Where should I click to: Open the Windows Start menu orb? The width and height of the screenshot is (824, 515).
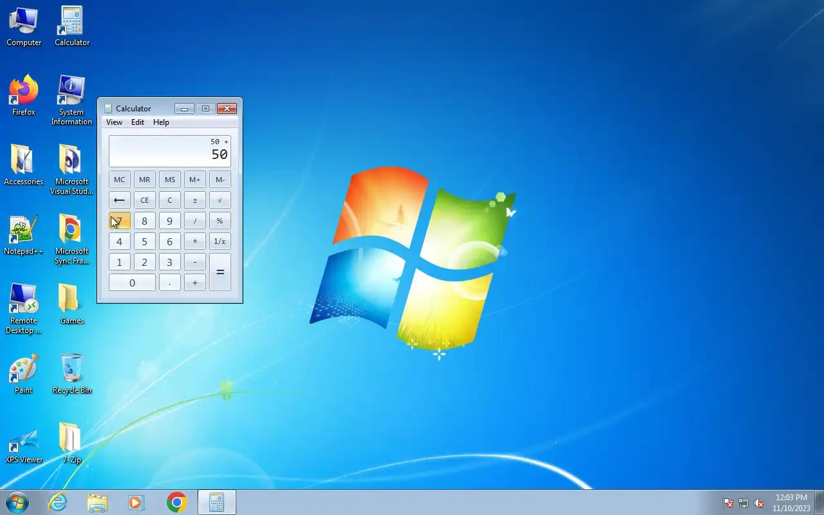point(17,502)
